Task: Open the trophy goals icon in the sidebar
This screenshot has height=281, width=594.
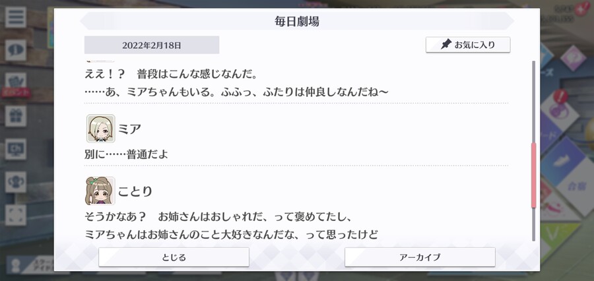Action: (x=16, y=182)
